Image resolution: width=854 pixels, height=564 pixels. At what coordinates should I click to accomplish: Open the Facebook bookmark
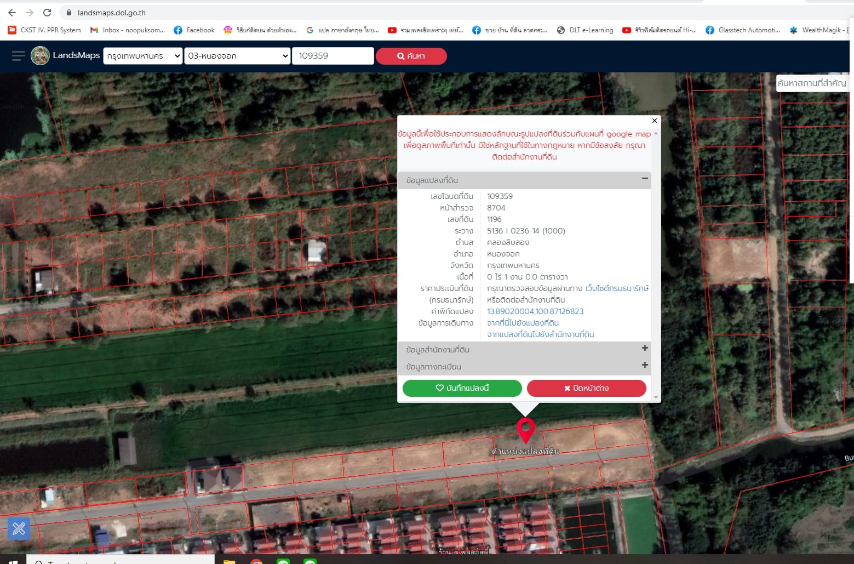click(194, 30)
